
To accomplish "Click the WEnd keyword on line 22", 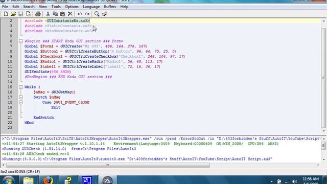I will pyautogui.click(x=29, y=123).
